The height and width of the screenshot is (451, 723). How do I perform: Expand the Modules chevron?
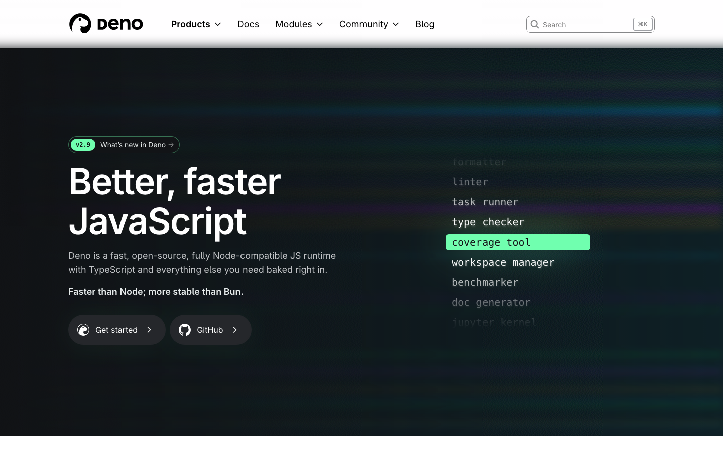point(320,24)
